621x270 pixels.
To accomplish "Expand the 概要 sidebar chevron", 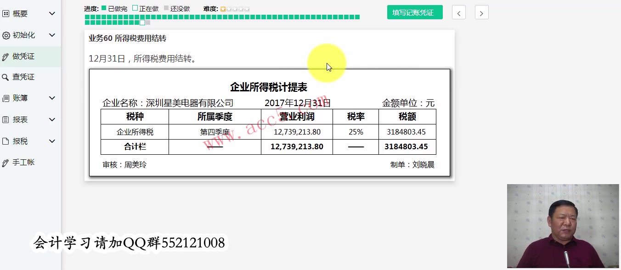I will tap(51, 13).
